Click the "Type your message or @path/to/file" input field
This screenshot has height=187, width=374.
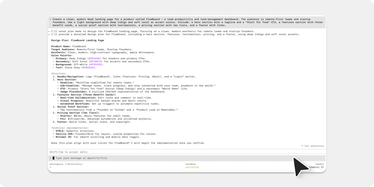point(82,158)
